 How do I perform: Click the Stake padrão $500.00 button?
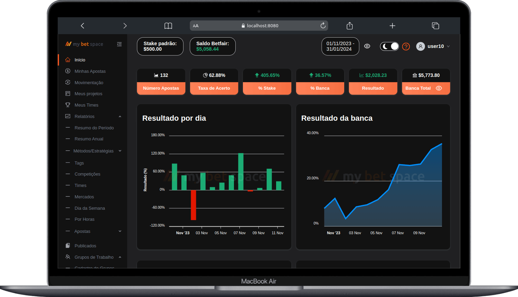[160, 46]
